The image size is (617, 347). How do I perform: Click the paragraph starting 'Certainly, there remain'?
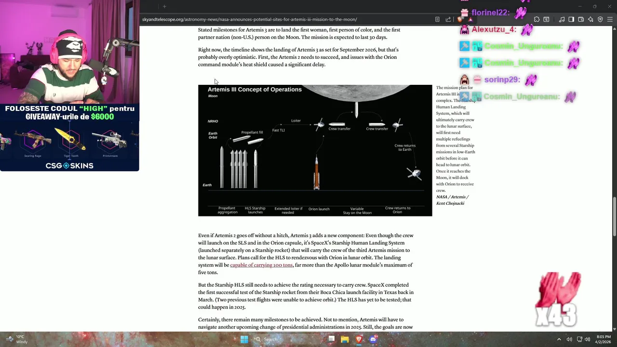click(306, 323)
